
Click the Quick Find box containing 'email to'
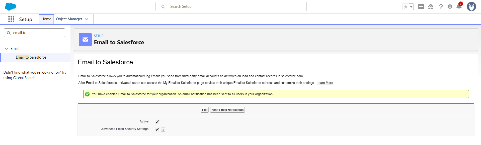(34, 33)
